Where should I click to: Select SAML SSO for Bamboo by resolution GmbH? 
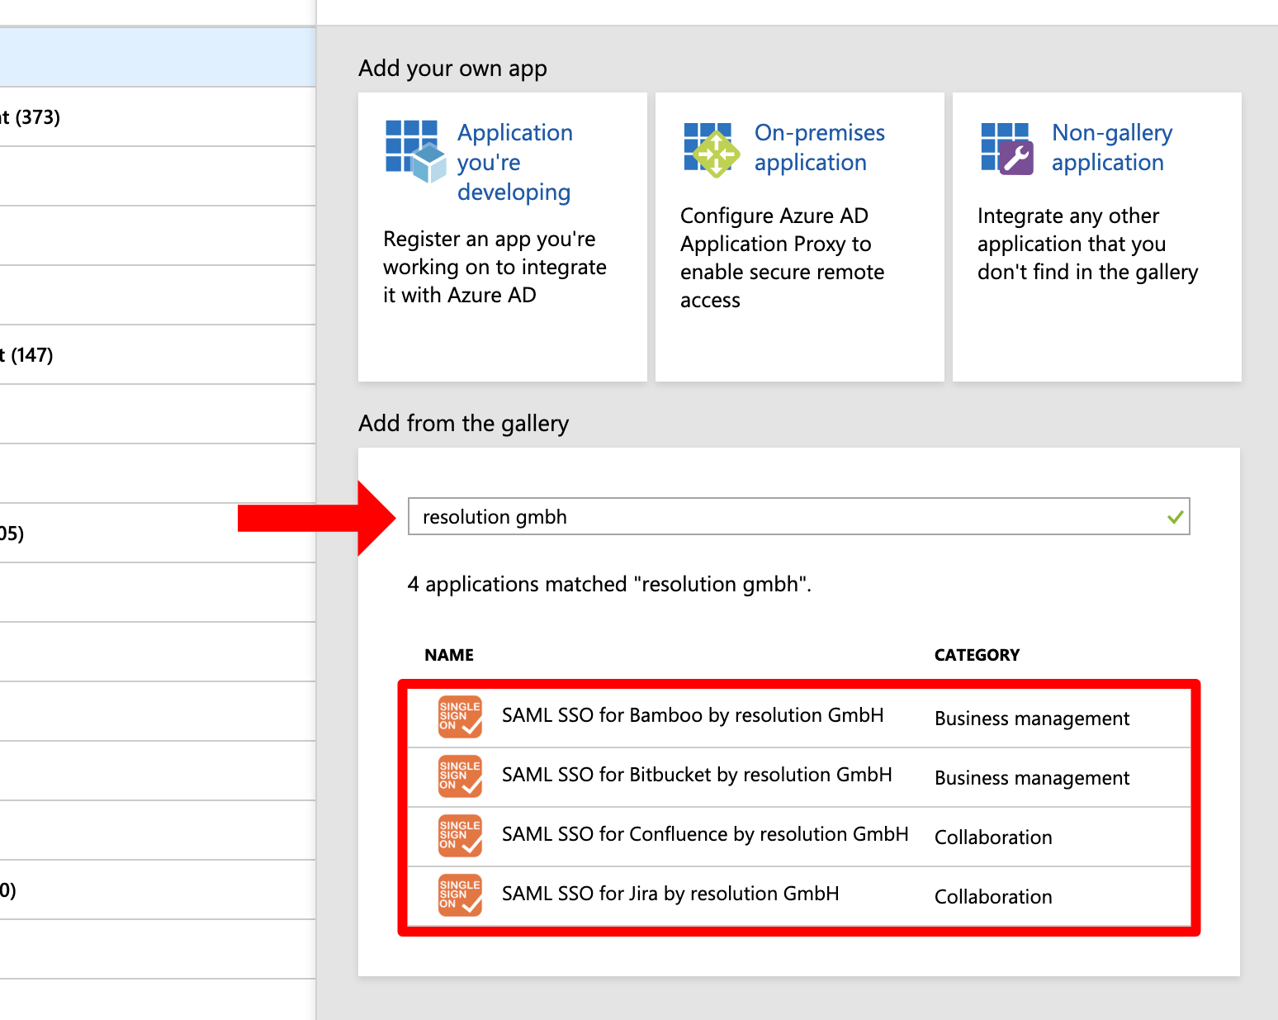click(693, 715)
